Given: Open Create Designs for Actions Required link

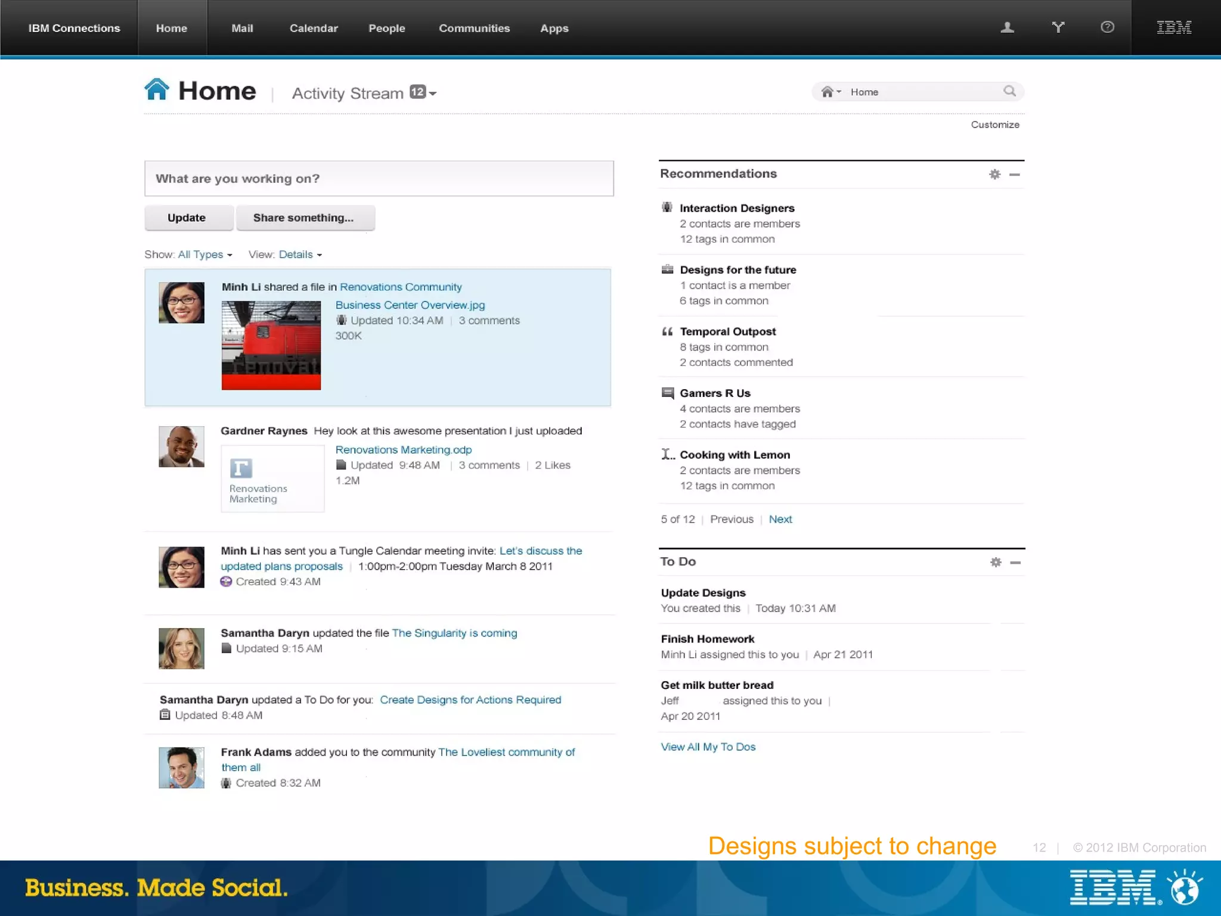Looking at the screenshot, I should coord(470,700).
